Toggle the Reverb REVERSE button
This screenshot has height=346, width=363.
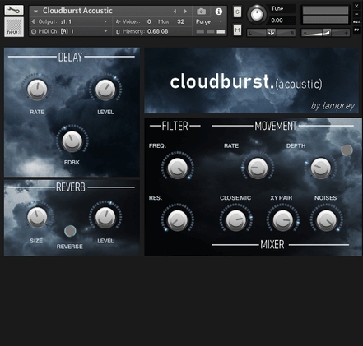70,231
